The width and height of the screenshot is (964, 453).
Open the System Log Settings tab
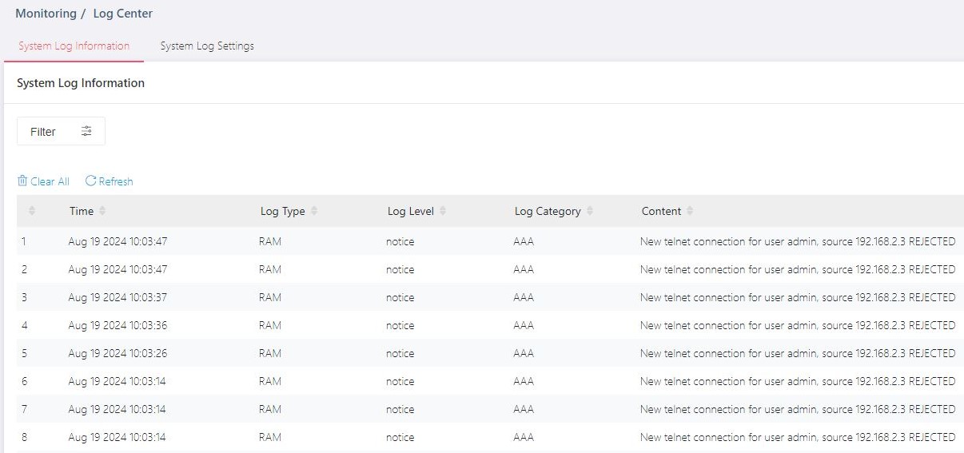pos(207,46)
